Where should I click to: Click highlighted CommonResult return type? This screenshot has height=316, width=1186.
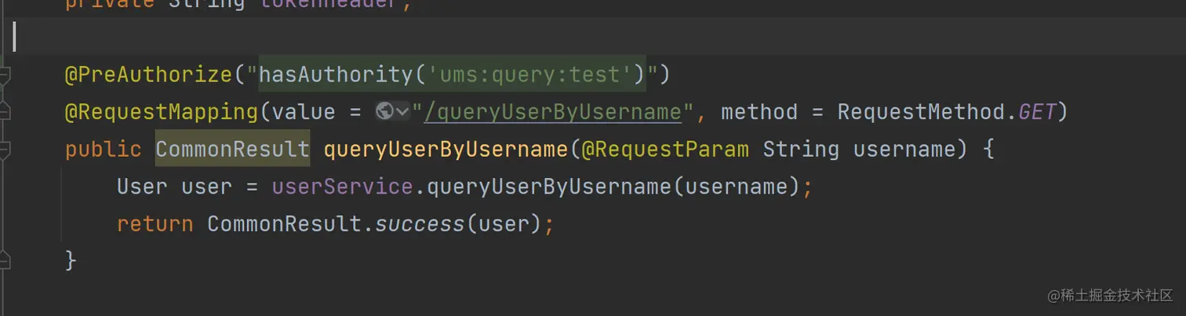click(x=232, y=149)
